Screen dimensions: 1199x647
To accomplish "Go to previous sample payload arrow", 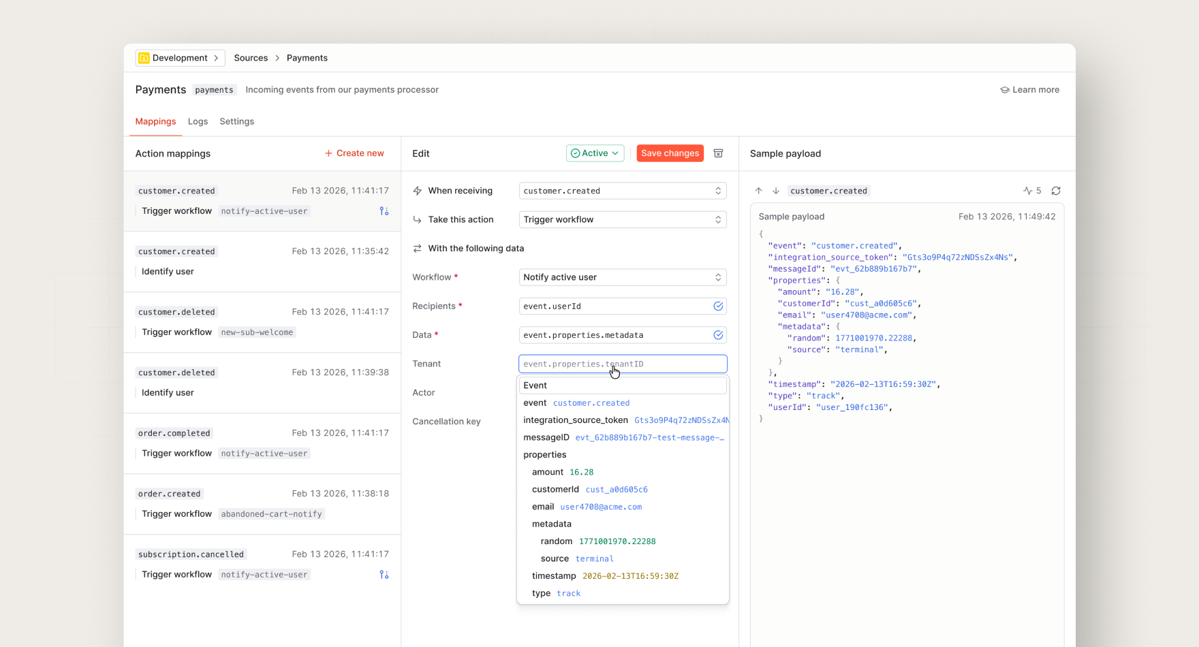I will pyautogui.click(x=758, y=191).
